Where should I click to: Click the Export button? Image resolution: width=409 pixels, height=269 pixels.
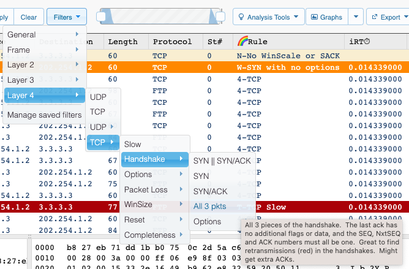tap(388, 17)
